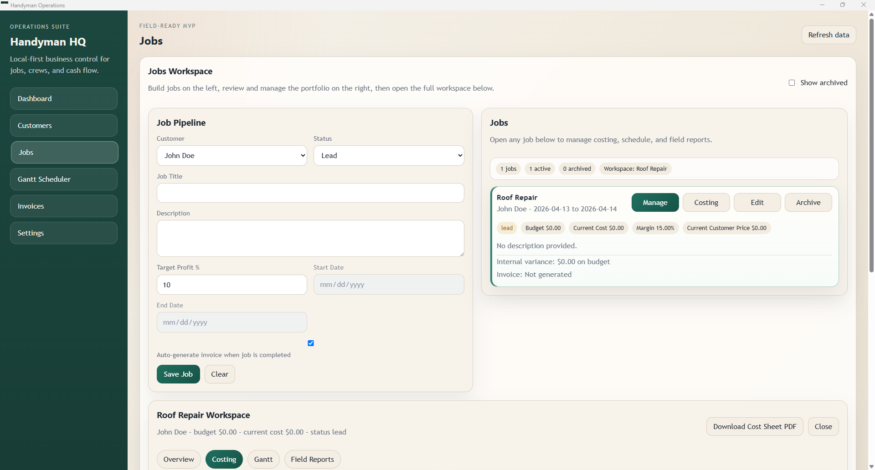Select Jobs in the sidebar

pos(64,152)
